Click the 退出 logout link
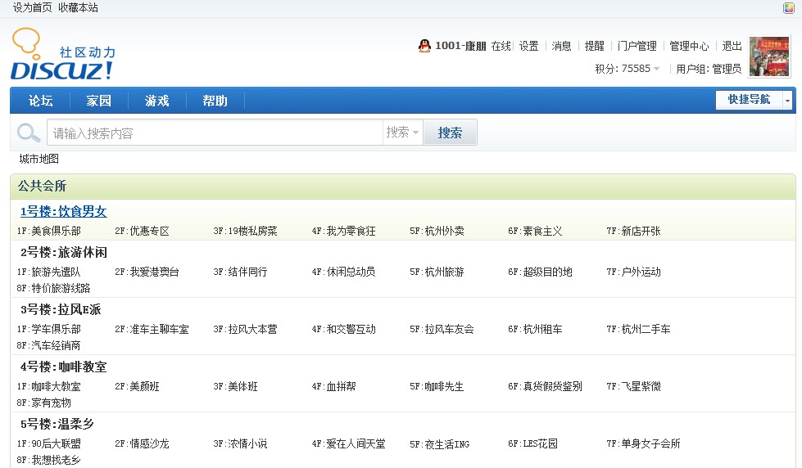Screen dimensions: 802x468 pyautogui.click(x=732, y=47)
